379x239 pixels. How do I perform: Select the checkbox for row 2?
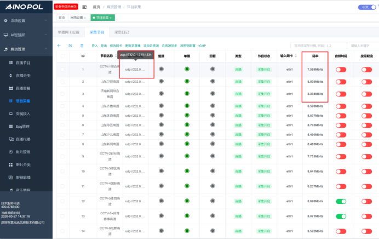[x=63, y=82]
